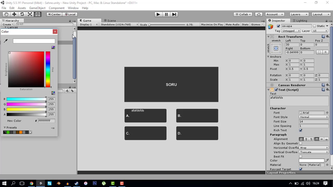333x187 pixels.
Task: Open Vertical Overflow Truncate dropdown
Action: pos(314,152)
